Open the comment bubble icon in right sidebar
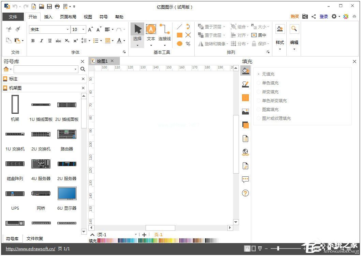The width and height of the screenshot is (361, 256). click(x=245, y=179)
